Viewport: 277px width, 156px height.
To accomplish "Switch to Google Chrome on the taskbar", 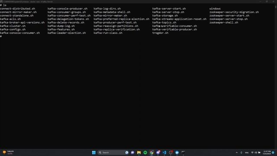I will [x=151, y=153].
